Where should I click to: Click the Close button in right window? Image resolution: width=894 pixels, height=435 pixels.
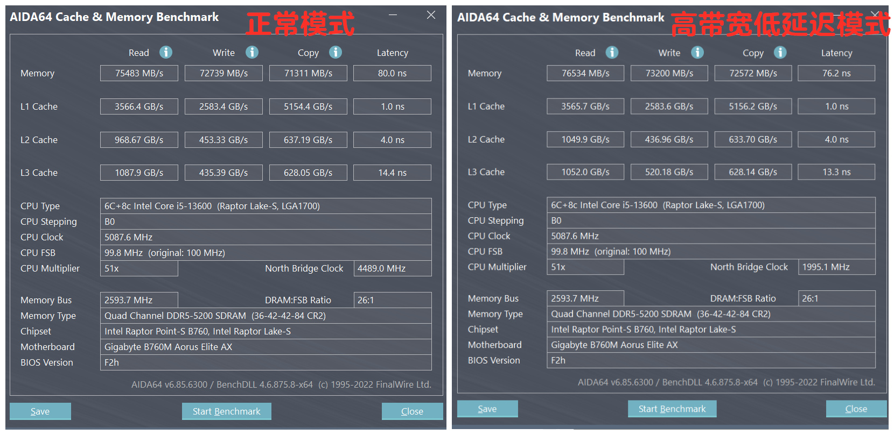coord(856,409)
